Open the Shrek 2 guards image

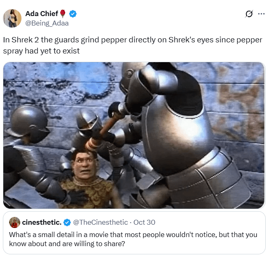click(x=134, y=135)
